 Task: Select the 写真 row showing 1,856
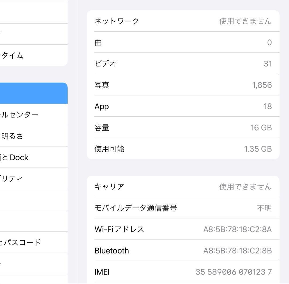(183, 85)
